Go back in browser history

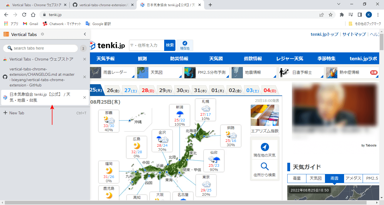pyautogui.click(x=6, y=15)
